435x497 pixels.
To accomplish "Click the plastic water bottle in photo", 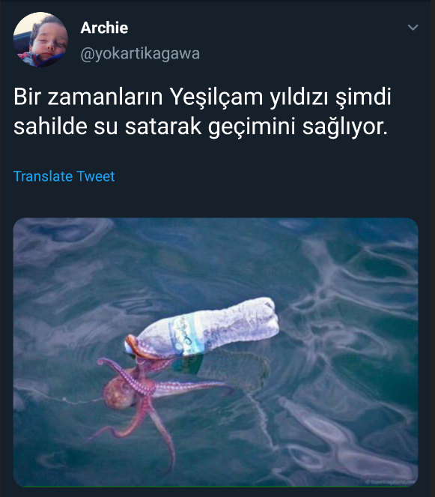I will pyautogui.click(x=203, y=328).
